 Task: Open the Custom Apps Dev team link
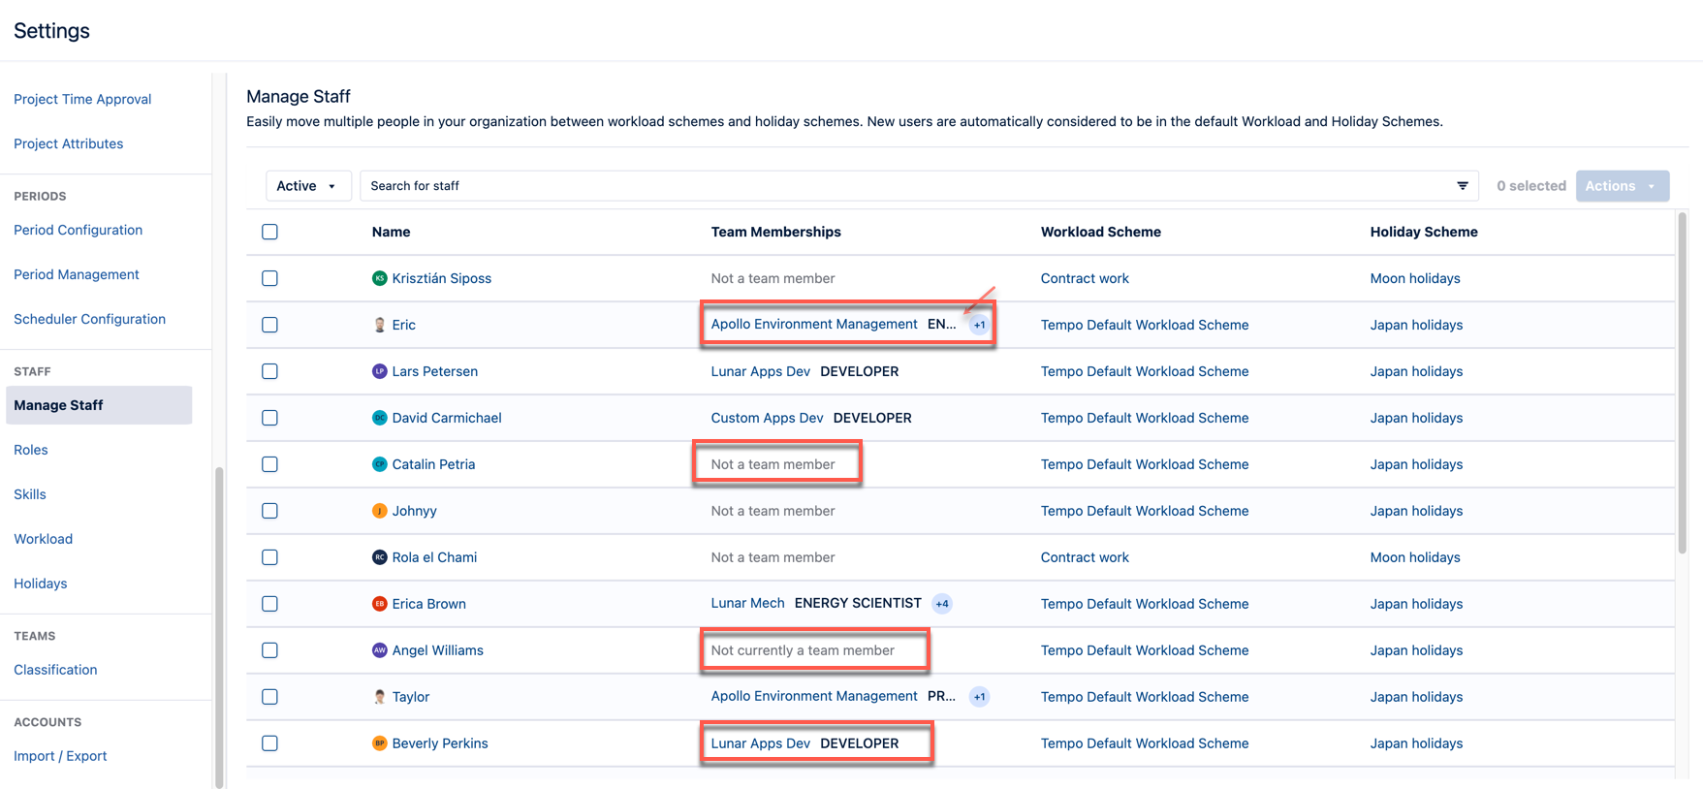click(x=767, y=418)
